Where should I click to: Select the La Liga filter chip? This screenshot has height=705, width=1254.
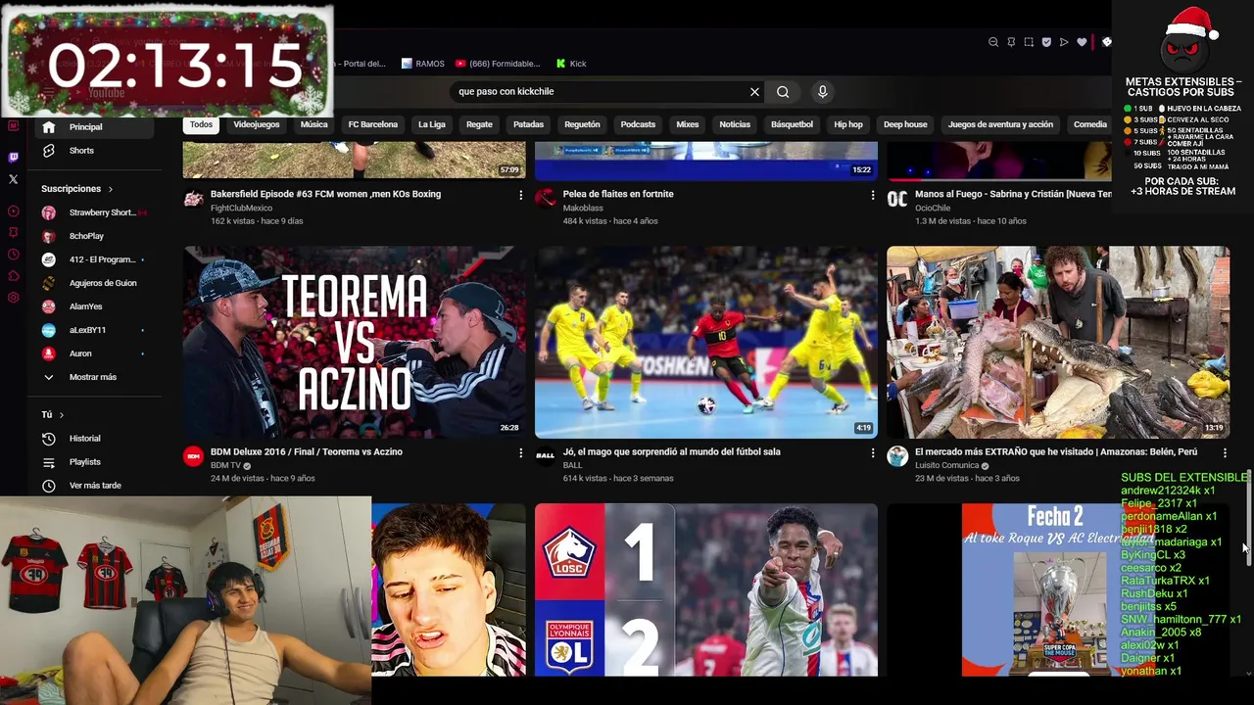point(432,124)
